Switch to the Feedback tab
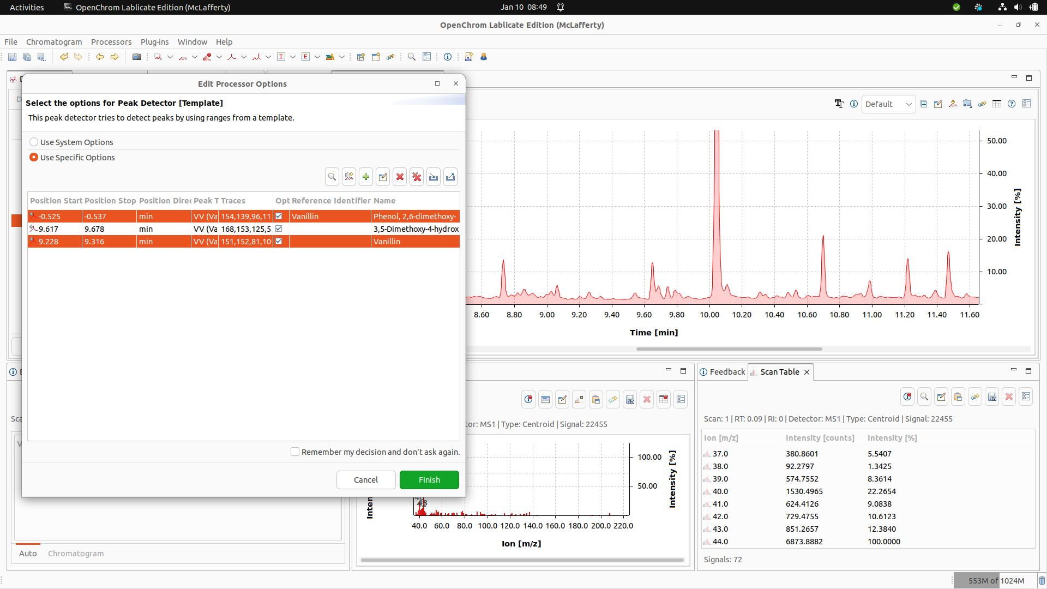Image resolution: width=1047 pixels, height=589 pixels. (727, 371)
